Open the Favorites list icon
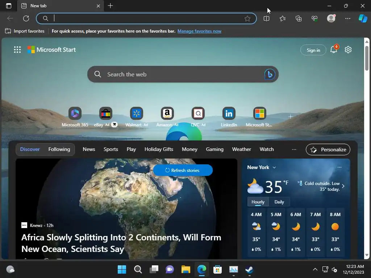 pyautogui.click(x=283, y=18)
